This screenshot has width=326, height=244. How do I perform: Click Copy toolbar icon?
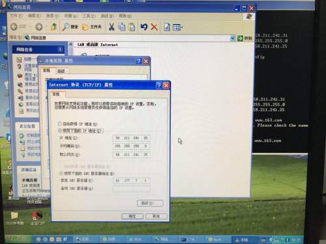(x=122, y=27)
